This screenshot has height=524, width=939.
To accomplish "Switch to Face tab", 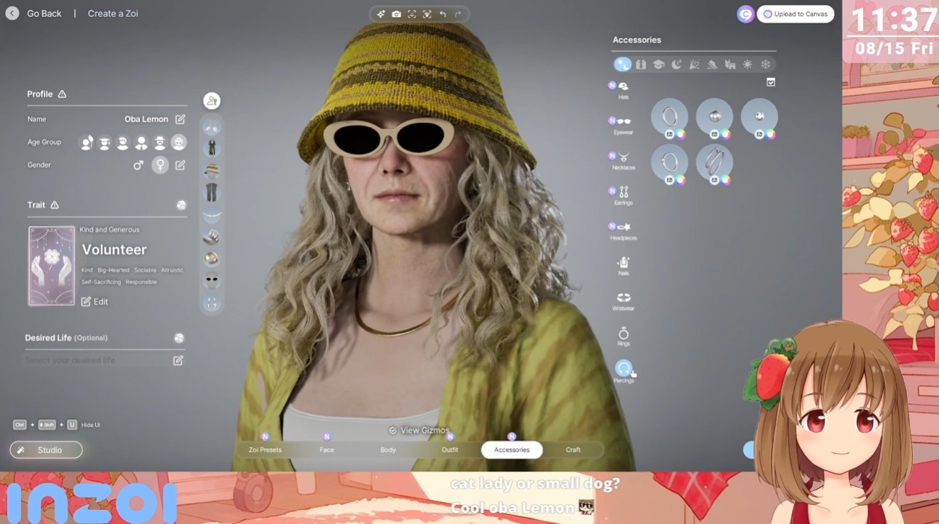I will pos(326,450).
